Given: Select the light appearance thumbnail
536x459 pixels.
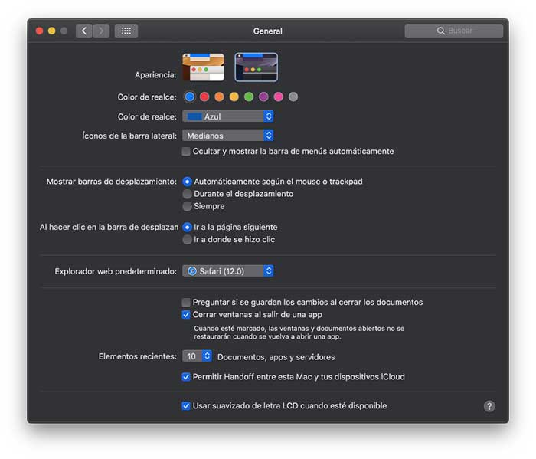Looking at the screenshot, I should tap(204, 67).
